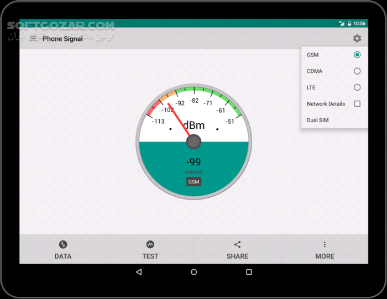Open the hamburger navigation menu
Screen dimensions: 387x299
[x=33, y=38]
